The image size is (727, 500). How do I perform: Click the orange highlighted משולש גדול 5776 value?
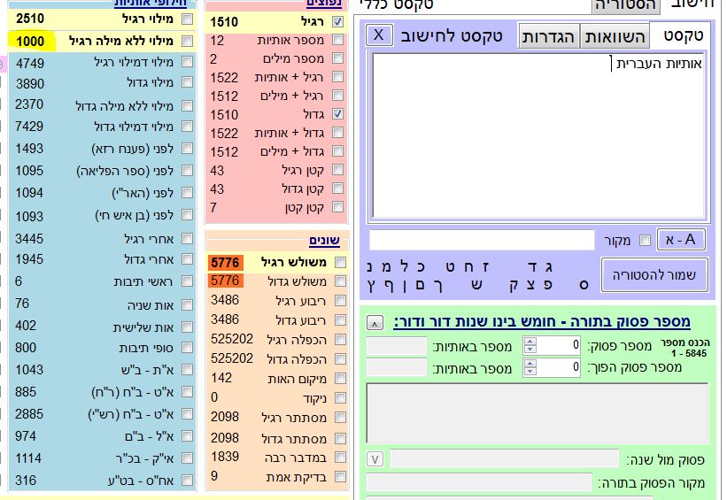click(225, 281)
